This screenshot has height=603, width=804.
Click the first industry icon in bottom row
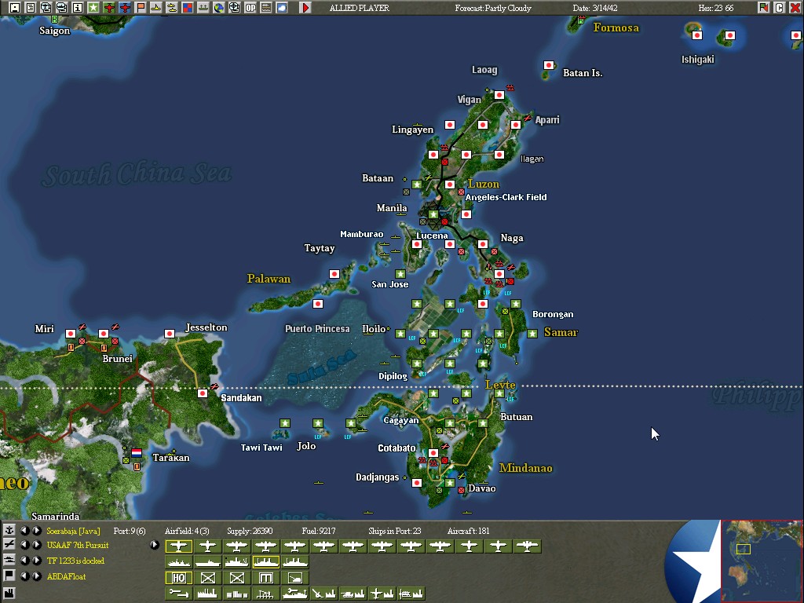[179, 594]
